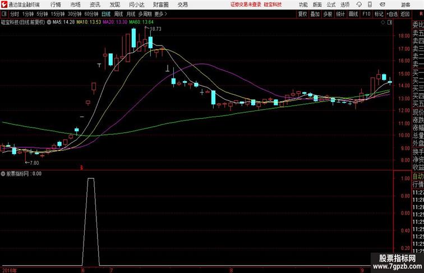The image size is (424, 273).
Task: Open the 行情 menu
Action: (x=56, y=4)
